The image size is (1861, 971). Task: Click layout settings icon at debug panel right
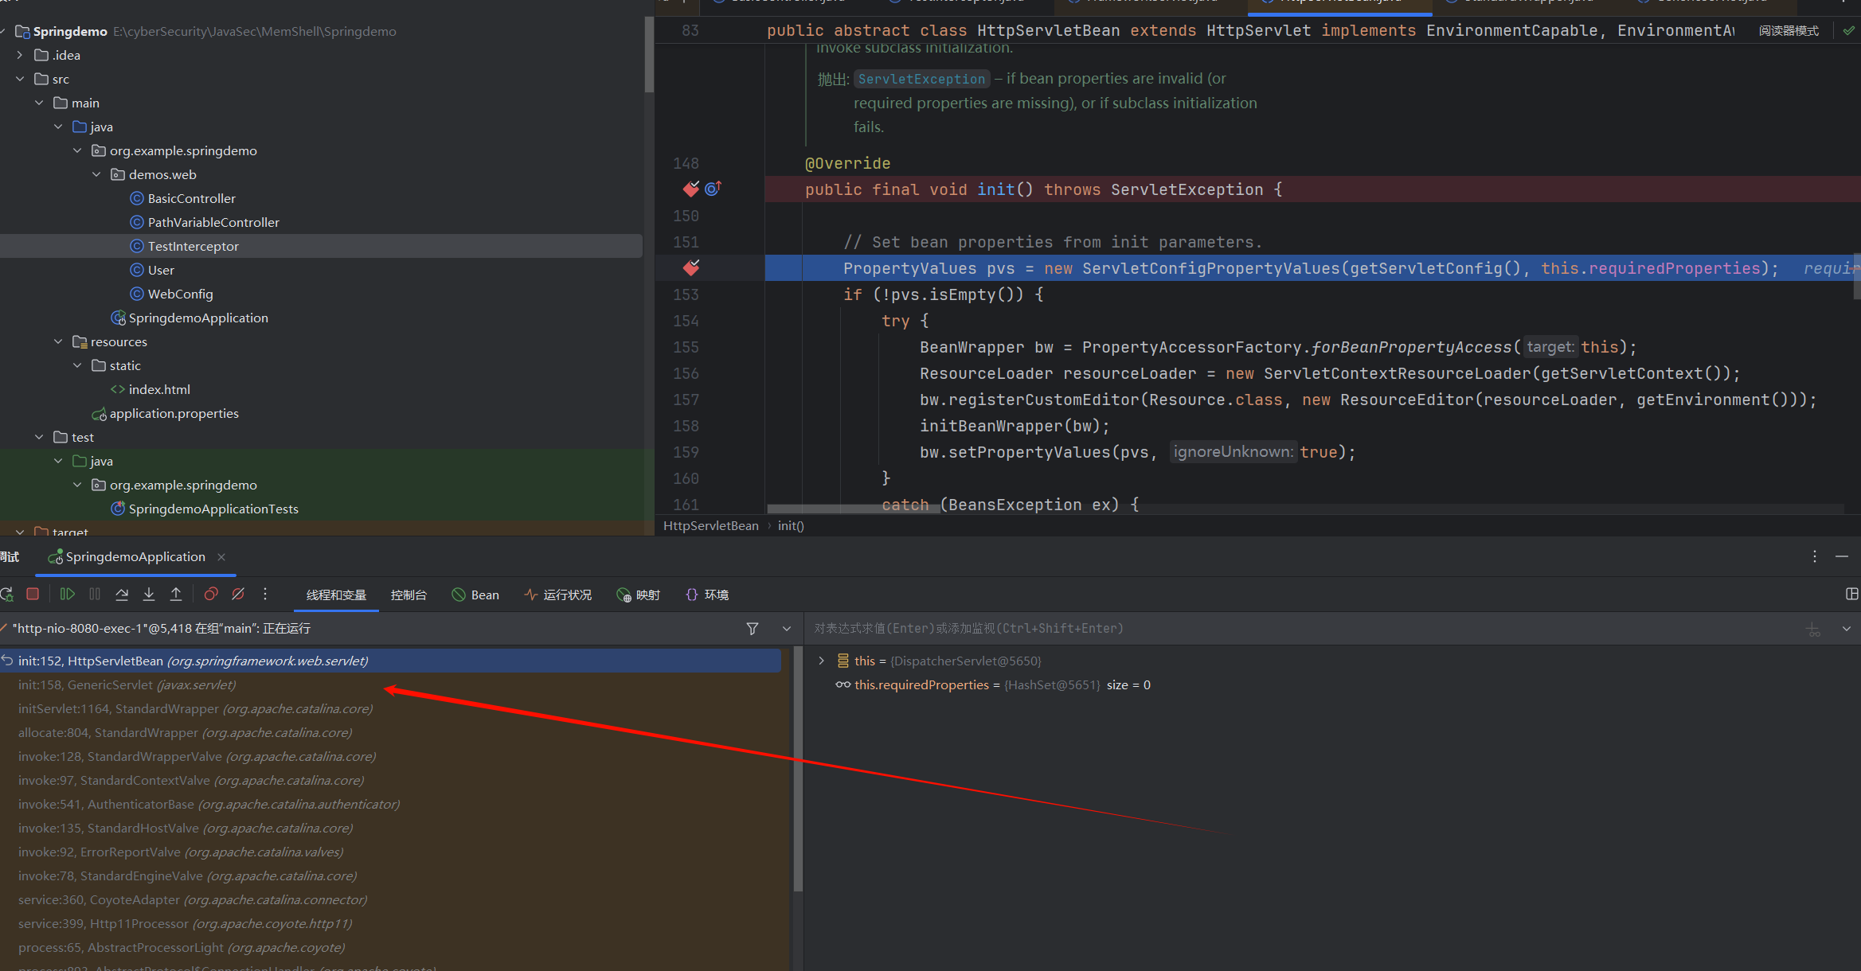tap(1851, 594)
